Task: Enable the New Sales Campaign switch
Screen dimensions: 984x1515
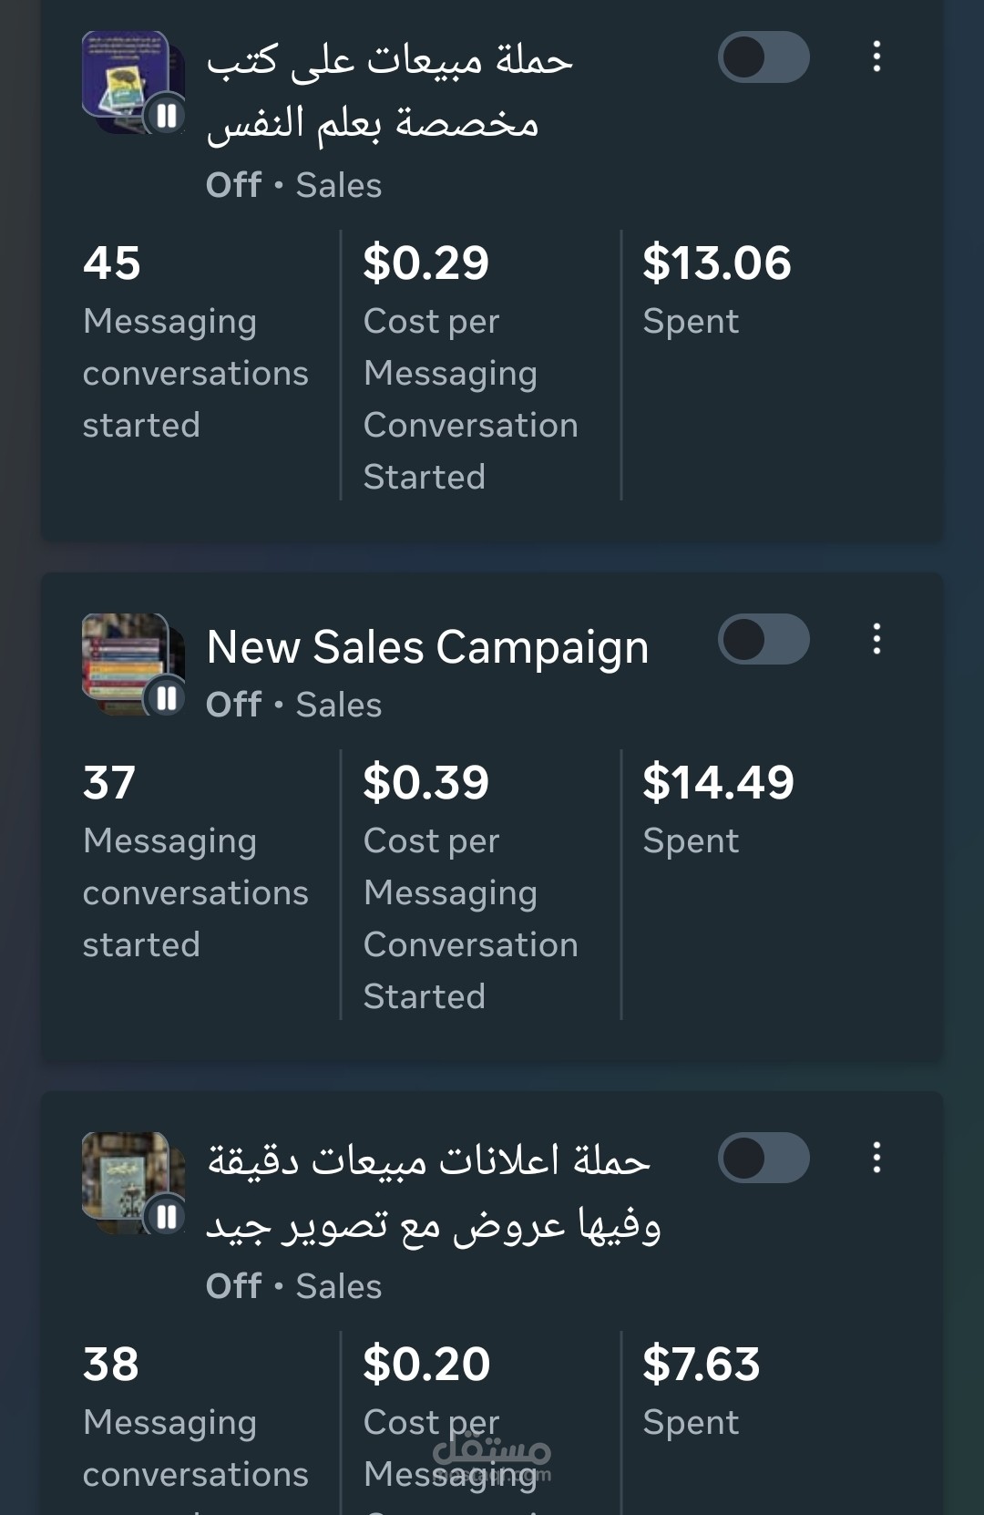Action: (x=764, y=639)
